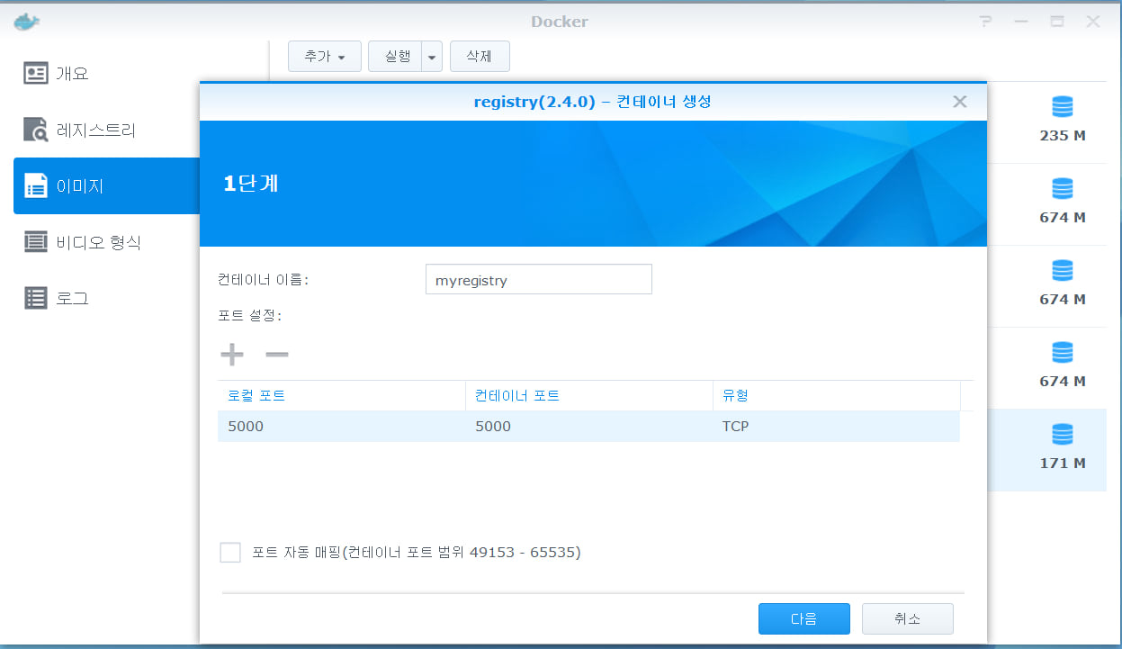Click the 삭제 button
The height and width of the screenshot is (649, 1122).
480,57
